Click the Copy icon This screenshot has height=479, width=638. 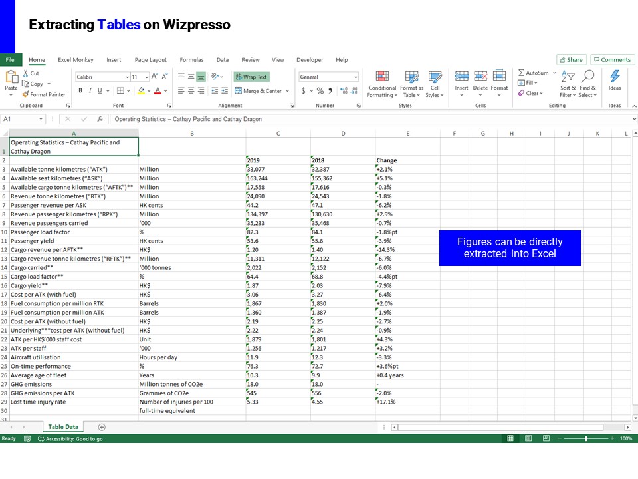pos(26,84)
